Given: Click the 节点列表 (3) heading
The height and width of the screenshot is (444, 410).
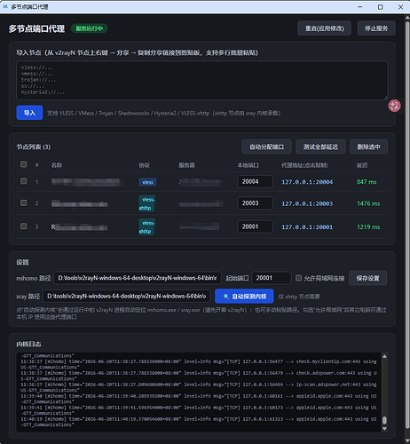Looking at the screenshot, I should [x=34, y=147].
